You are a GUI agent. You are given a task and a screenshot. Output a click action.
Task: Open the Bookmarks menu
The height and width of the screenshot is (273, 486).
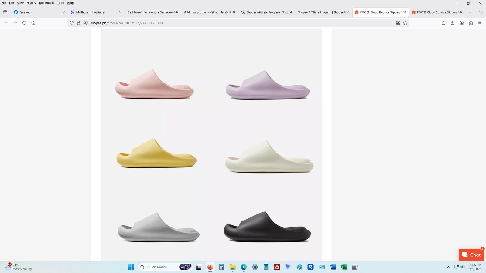point(46,3)
